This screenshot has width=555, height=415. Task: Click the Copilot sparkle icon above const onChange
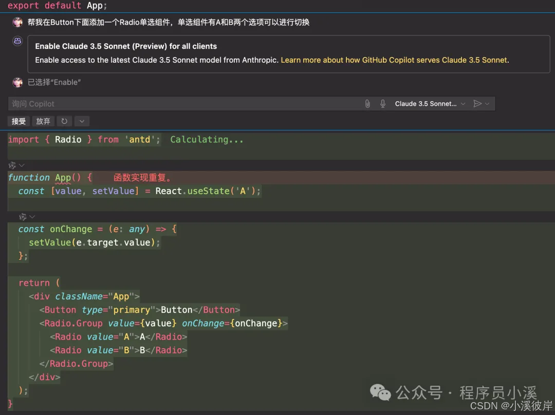pos(23,217)
